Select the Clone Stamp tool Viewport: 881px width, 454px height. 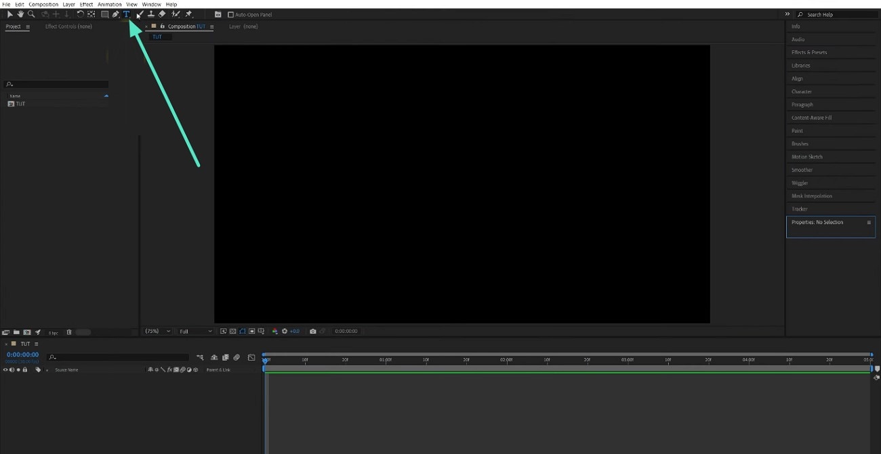[x=151, y=14]
